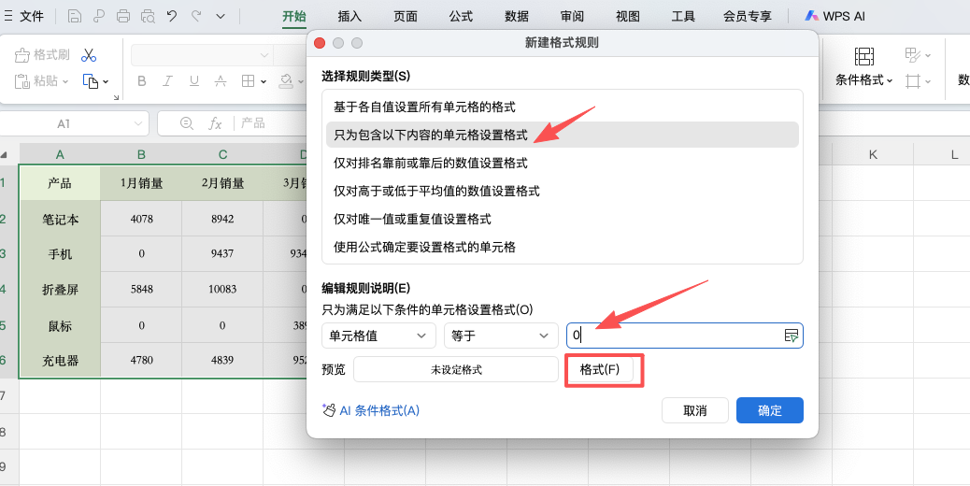Click the AI 条件格式 sparkle icon
This screenshot has width=970, height=486.
point(329,410)
